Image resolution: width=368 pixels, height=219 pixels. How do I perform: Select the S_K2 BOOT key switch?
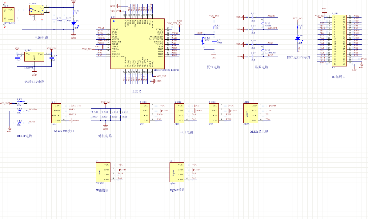click(21, 102)
